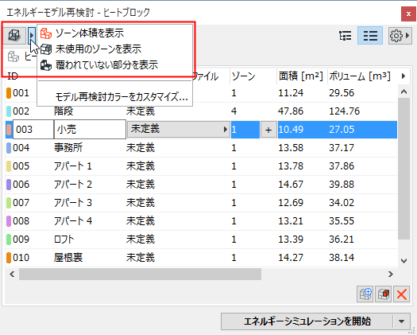Open モデル再検討カラーをカスタマイズ... menu item
This screenshot has height=335, width=417.
114,97
